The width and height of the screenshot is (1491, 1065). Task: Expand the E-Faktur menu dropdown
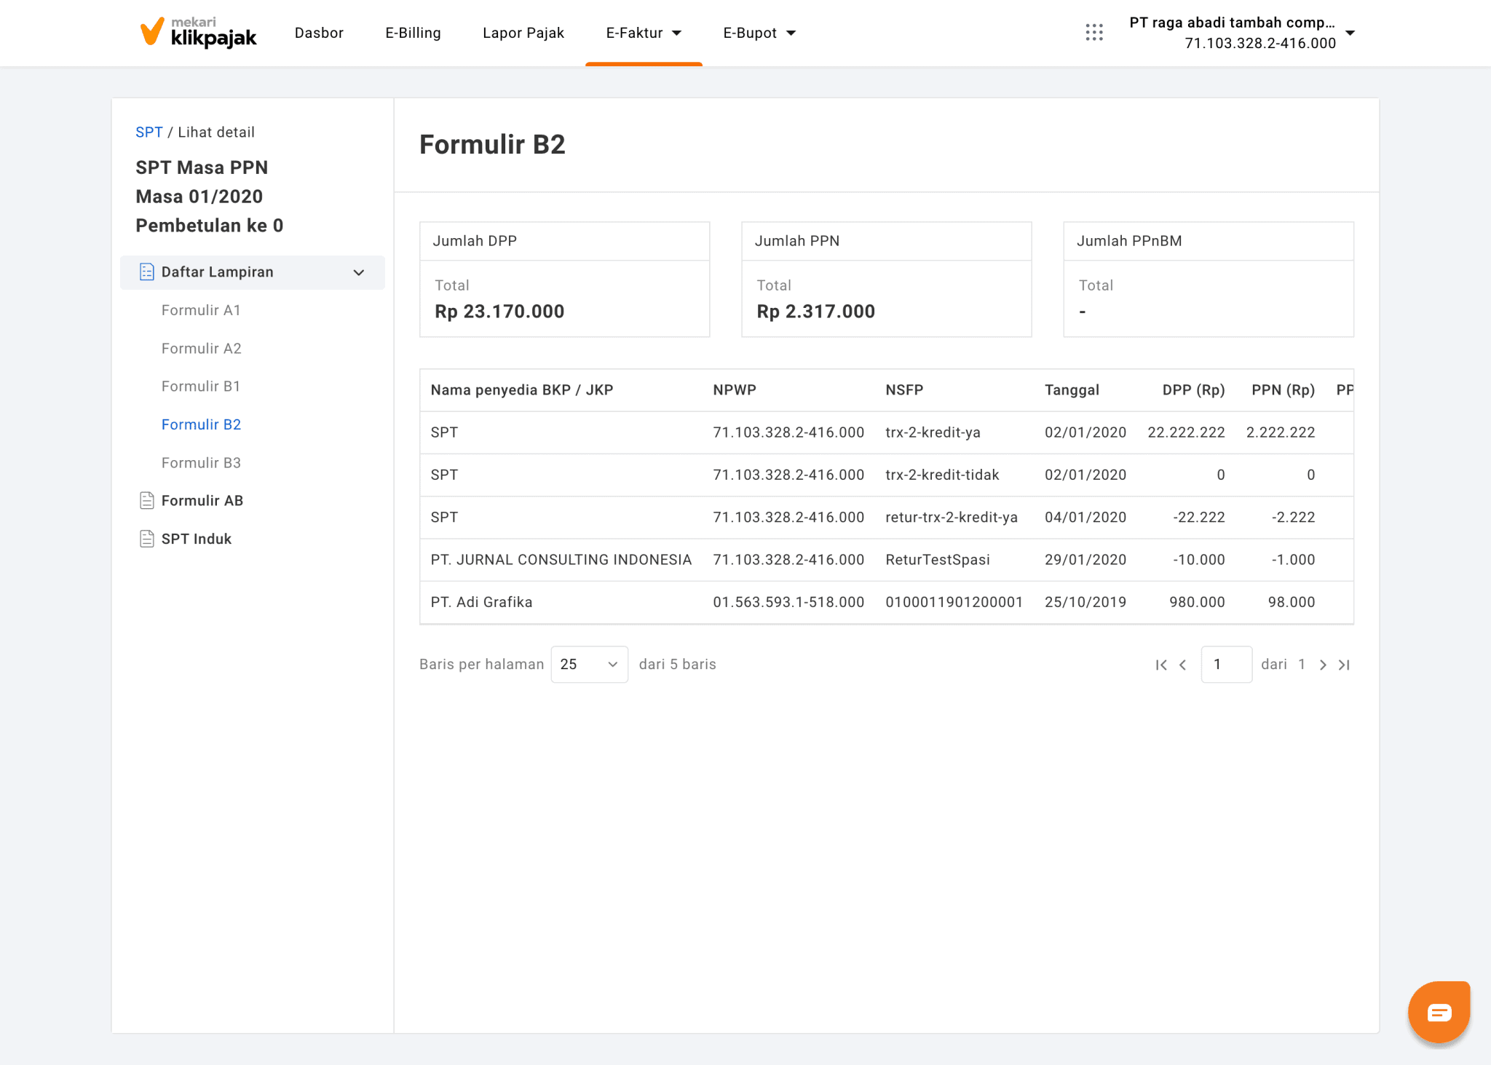tap(644, 33)
